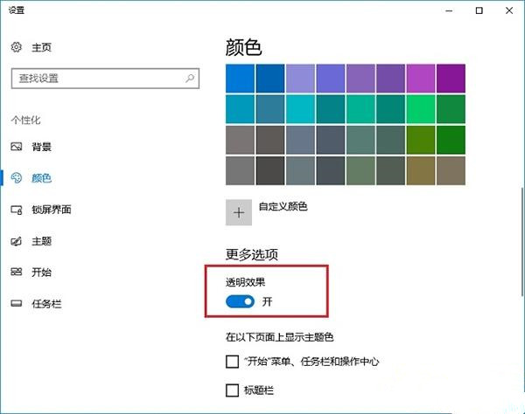This screenshot has width=525, height=414.
Task: Click the Home gear icon
Action: tap(17, 47)
